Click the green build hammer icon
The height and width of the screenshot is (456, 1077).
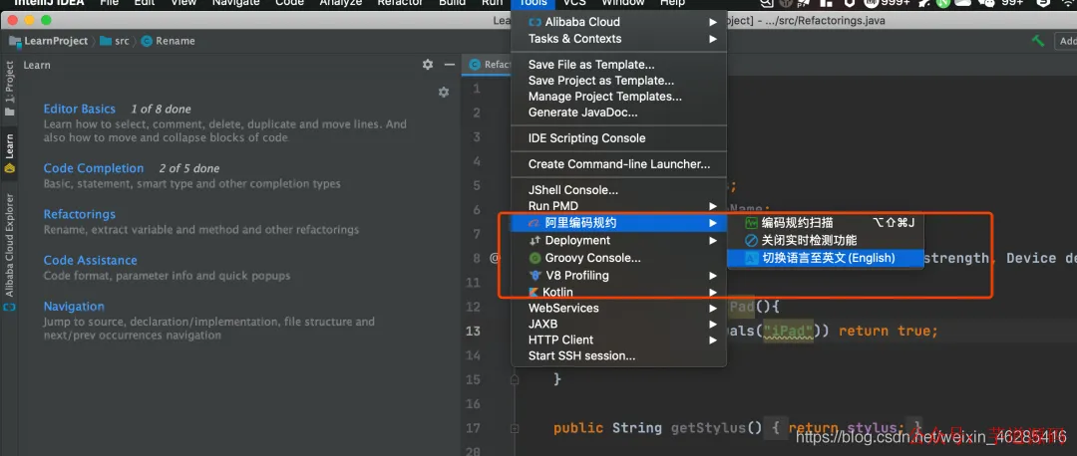click(1038, 41)
